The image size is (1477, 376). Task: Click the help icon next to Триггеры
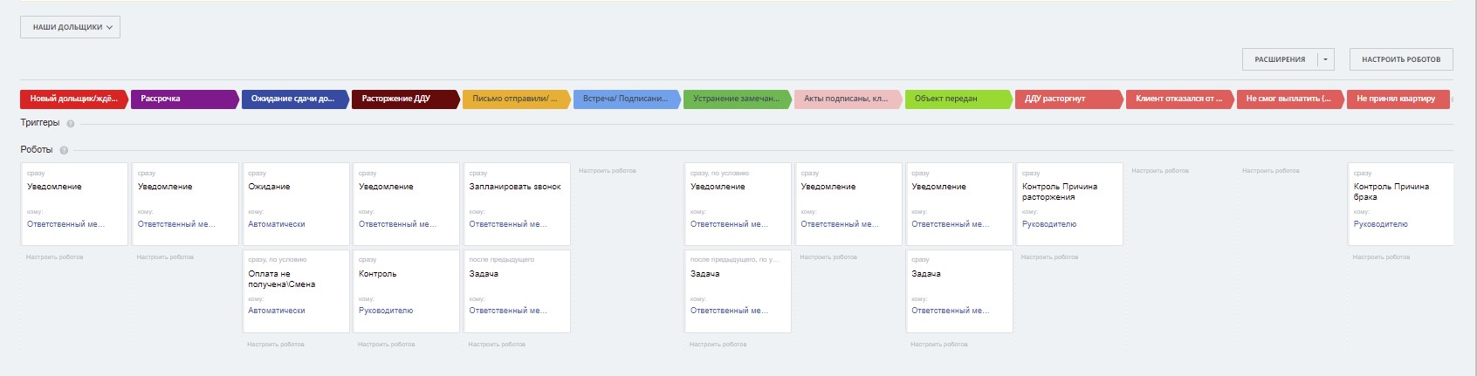tap(71, 124)
